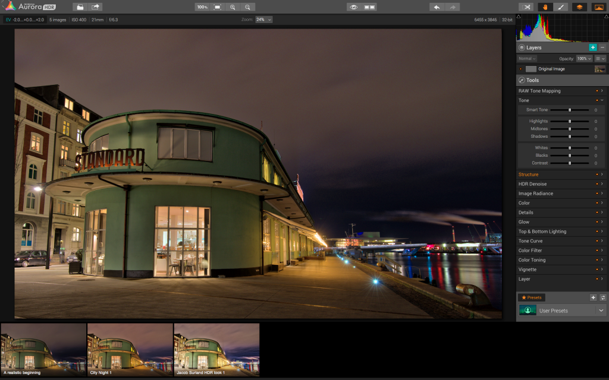Toggle the layers panel icon in toolbar
Image resolution: width=609 pixels, height=380 pixels.
pyautogui.click(x=579, y=7)
